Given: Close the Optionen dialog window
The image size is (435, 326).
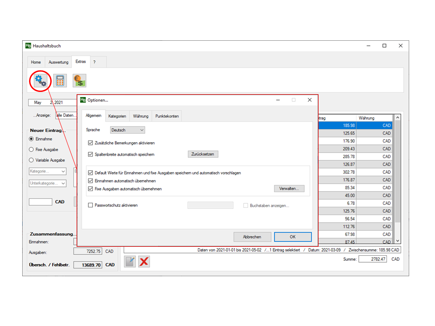Looking at the screenshot, I should click(x=309, y=100).
